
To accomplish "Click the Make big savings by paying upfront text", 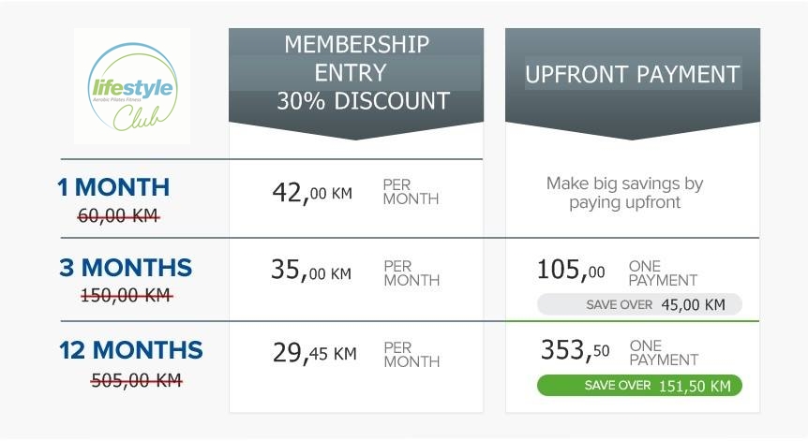I will (624, 193).
